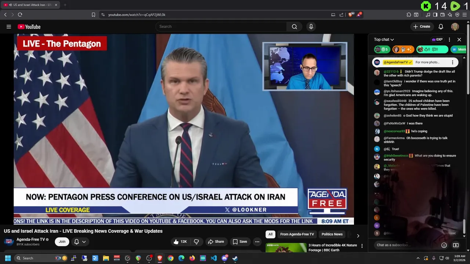
Task: Open Visual Studio Code from taskbar
Action: pos(214,258)
